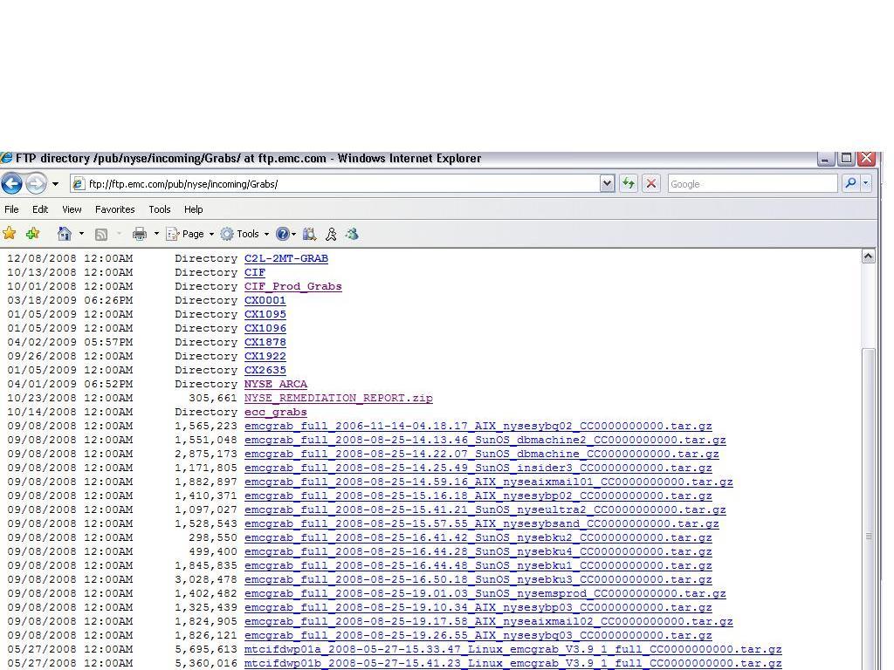Viewport: 894px width, 670px height.
Task: Click the vertical scrollbar thumb
Action: click(869, 509)
